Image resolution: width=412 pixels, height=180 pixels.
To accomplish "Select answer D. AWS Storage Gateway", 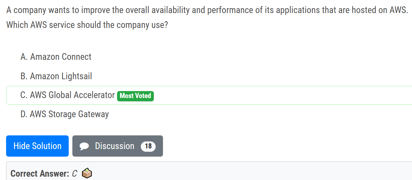I will pos(64,114).
